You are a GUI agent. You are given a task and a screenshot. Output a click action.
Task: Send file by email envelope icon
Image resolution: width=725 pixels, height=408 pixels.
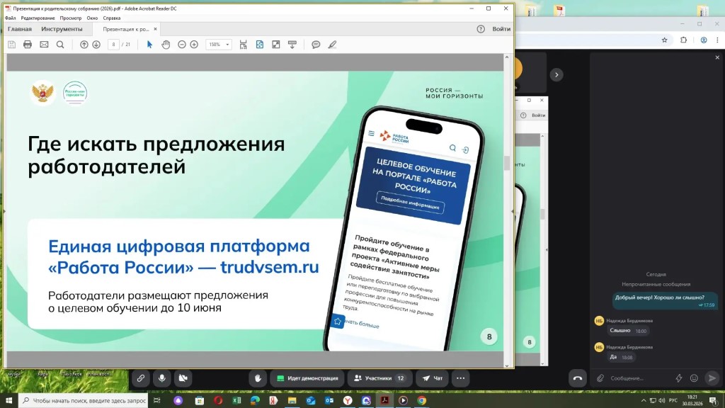[x=44, y=45]
